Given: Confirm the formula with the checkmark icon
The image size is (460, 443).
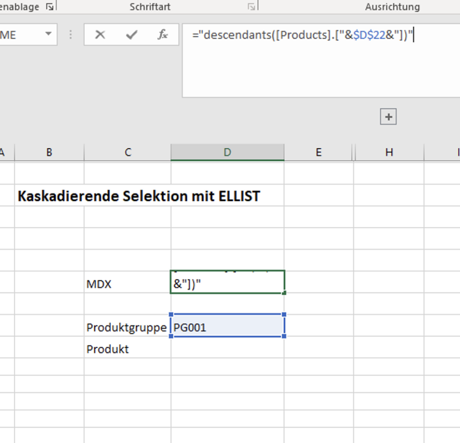Looking at the screenshot, I should tap(131, 35).
